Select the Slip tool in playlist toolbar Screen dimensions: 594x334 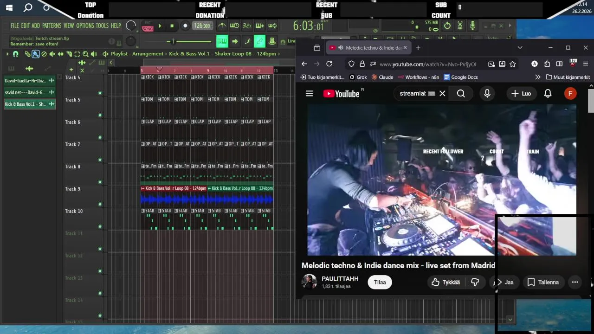click(x=60, y=54)
